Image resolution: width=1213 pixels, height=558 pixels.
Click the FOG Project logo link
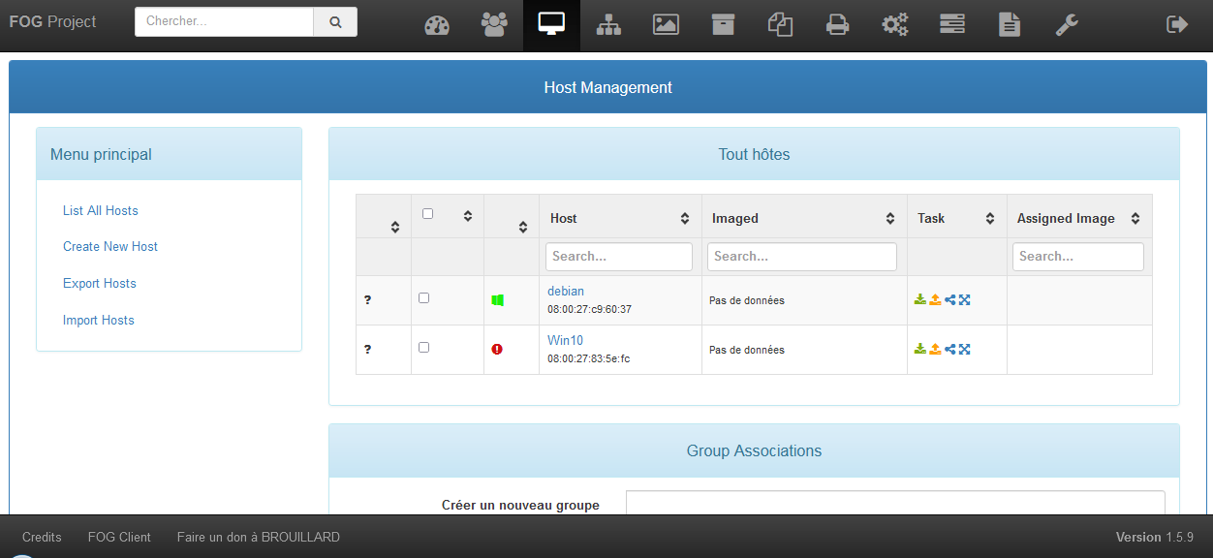coord(53,21)
